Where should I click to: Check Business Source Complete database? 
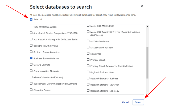pyautogui.click(x=31, y=52)
